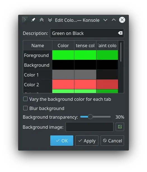147x172 pixels.
Task: Select the Foreground color swatch
Action: (x=63, y=55)
